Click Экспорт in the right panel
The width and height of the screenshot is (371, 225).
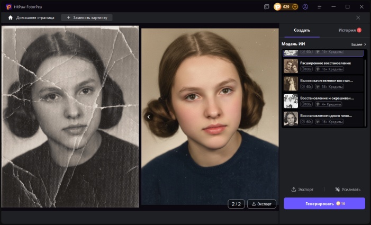tap(303, 189)
